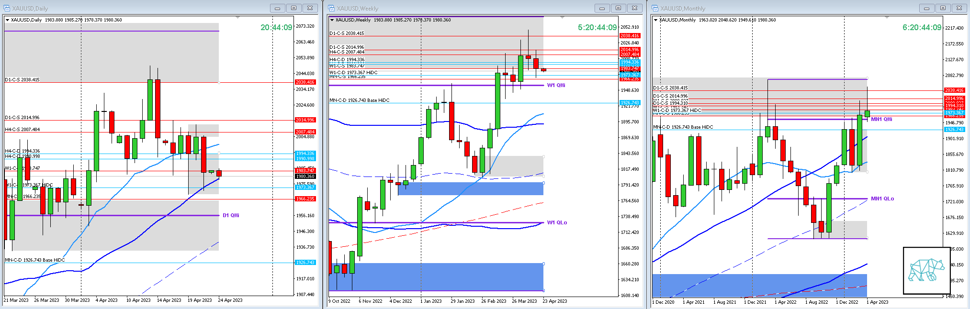
Task: Minimize the XAUUSD,Daily chart window
Action: tap(277, 8)
